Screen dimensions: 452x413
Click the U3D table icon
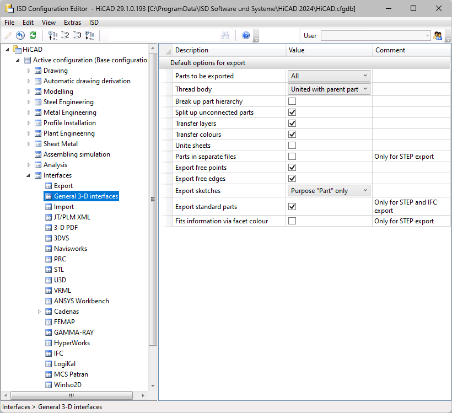49,280
